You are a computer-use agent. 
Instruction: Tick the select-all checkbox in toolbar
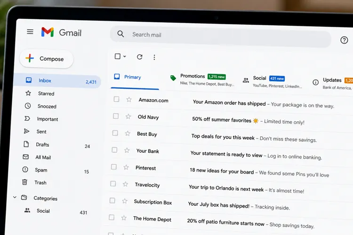point(118,56)
